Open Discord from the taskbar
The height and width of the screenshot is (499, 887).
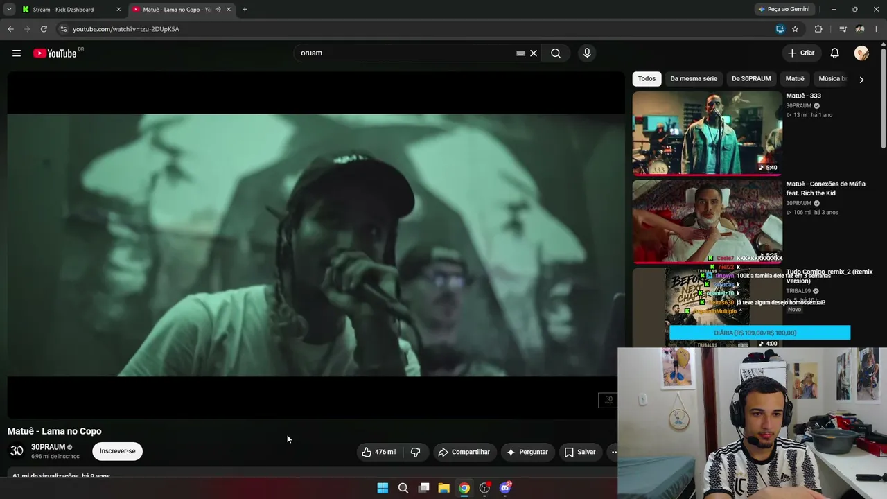point(506,488)
